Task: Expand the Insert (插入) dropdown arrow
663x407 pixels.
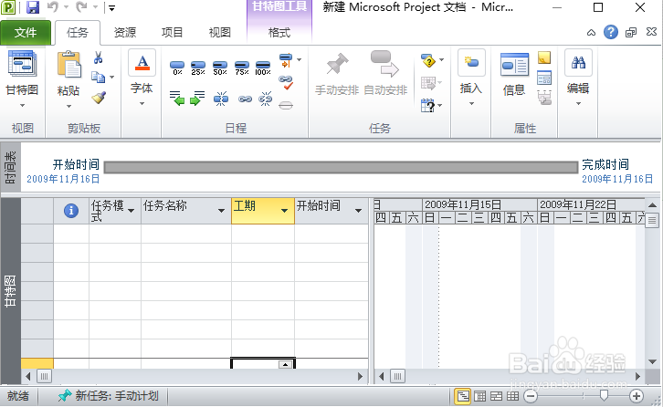Action: [x=471, y=103]
